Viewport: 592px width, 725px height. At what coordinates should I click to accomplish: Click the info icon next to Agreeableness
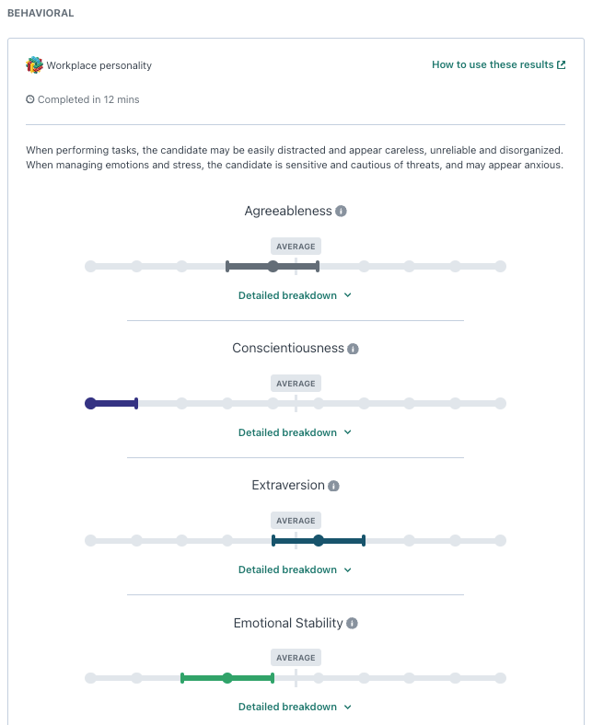point(341,212)
